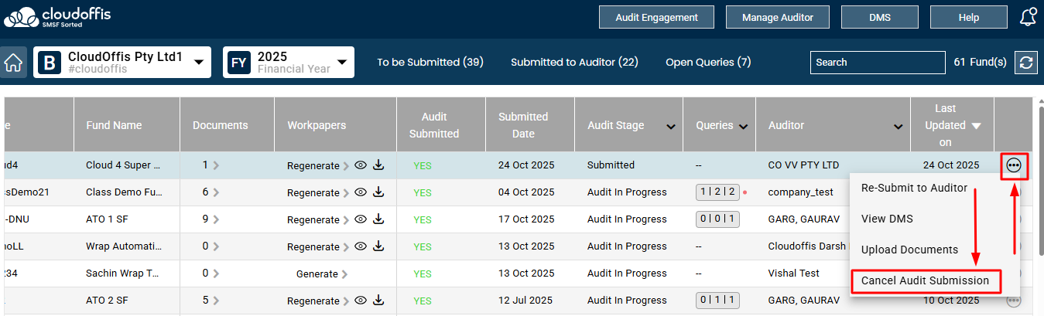Open three-dot menu for Cloud 4 Super row
Screen dimensions: 1044x316
[x=1014, y=165]
